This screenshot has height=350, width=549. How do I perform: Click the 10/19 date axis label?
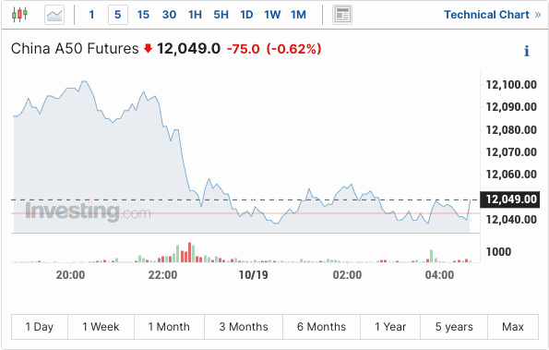click(254, 274)
